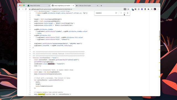Click the "svgDOM.attributes.viewBox" code line

[44, 29]
